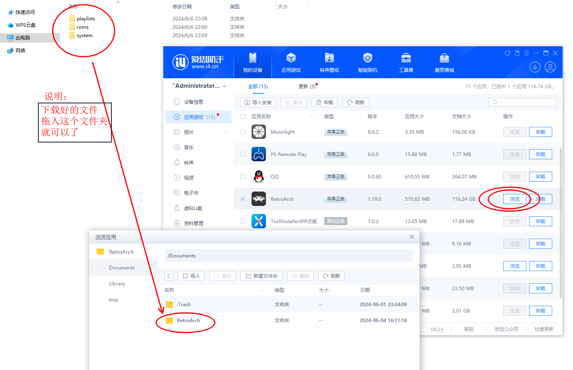The height and width of the screenshot is (370, 573).
Task: Select the roms folder in Explorer
Action: point(79,27)
